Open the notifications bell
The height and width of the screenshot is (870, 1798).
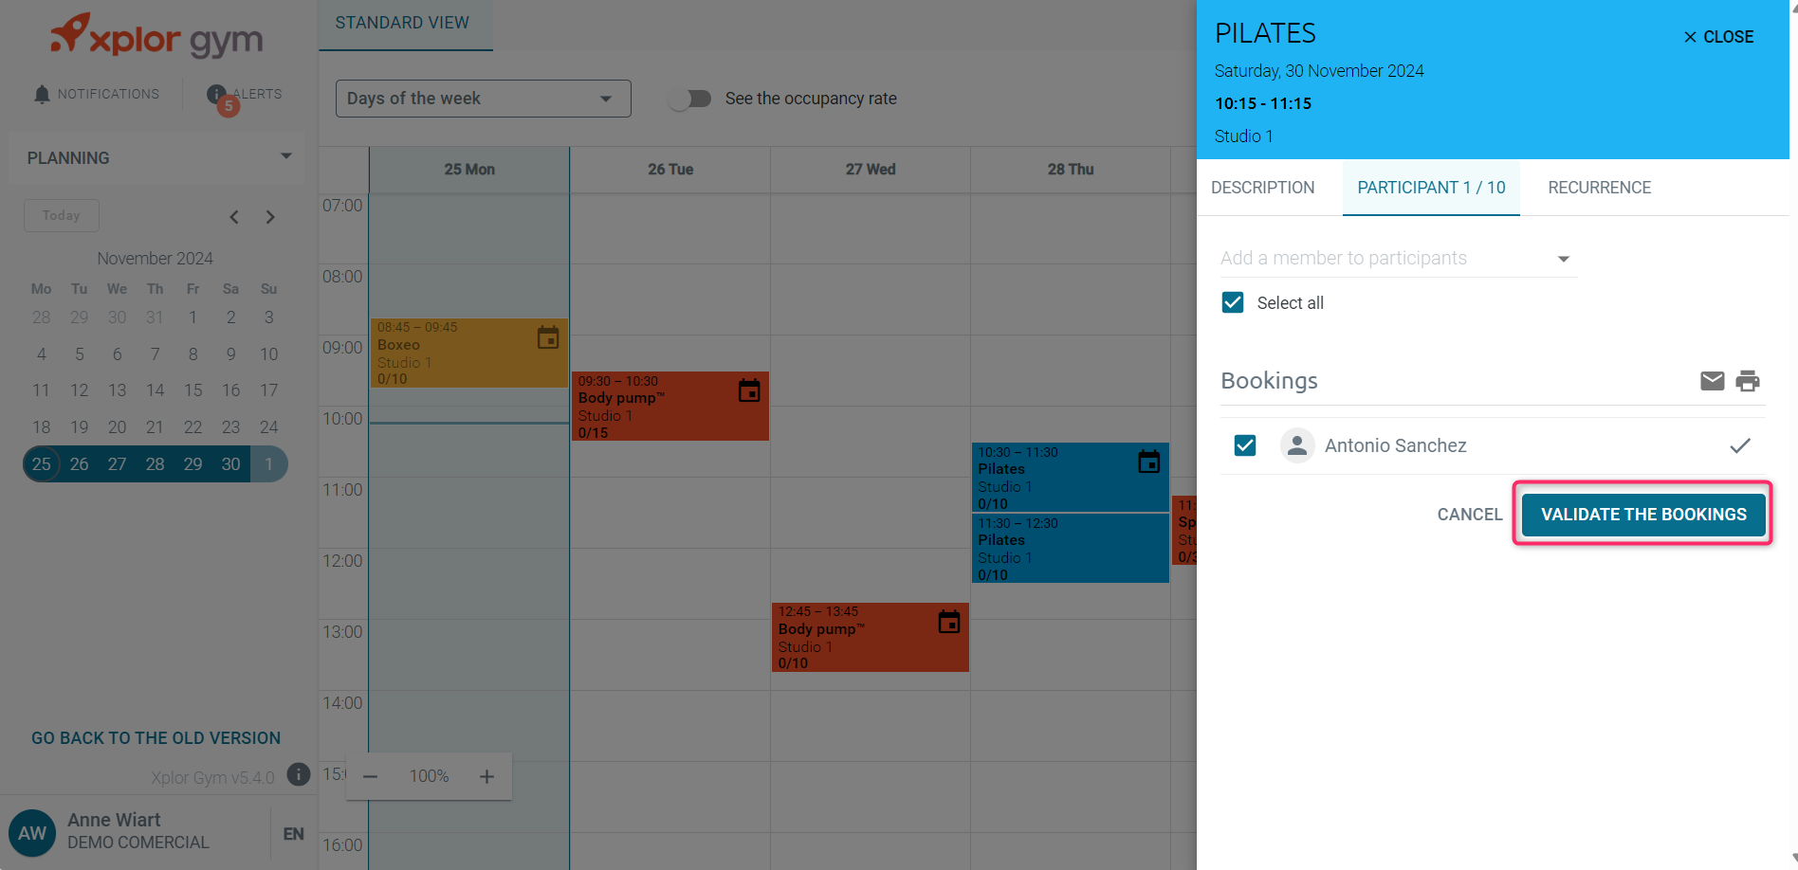click(42, 94)
